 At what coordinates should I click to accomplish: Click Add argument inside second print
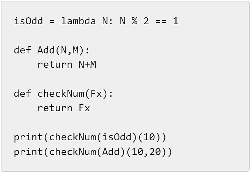click(111, 152)
